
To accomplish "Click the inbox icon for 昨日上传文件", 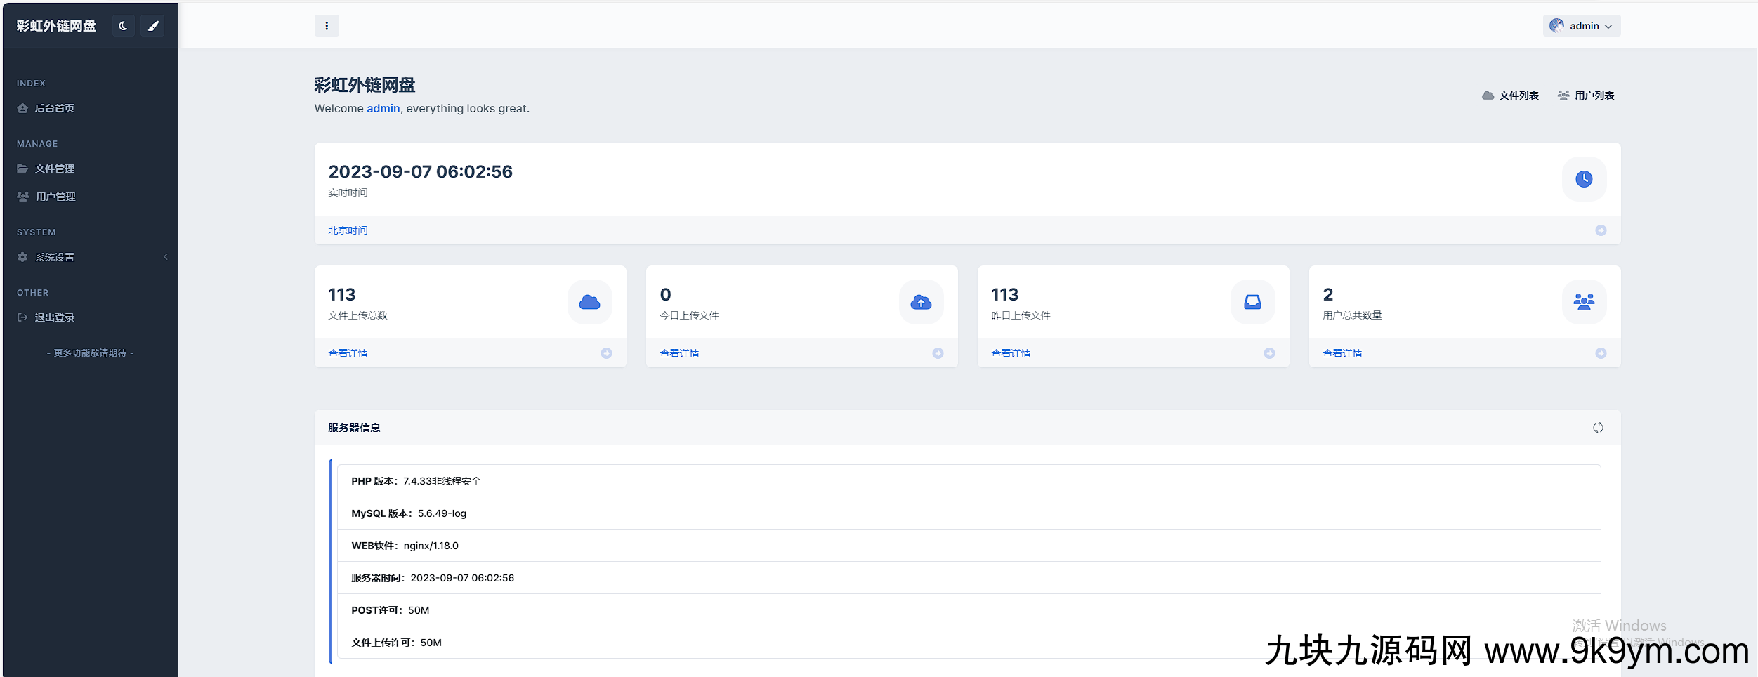I will click(x=1252, y=302).
